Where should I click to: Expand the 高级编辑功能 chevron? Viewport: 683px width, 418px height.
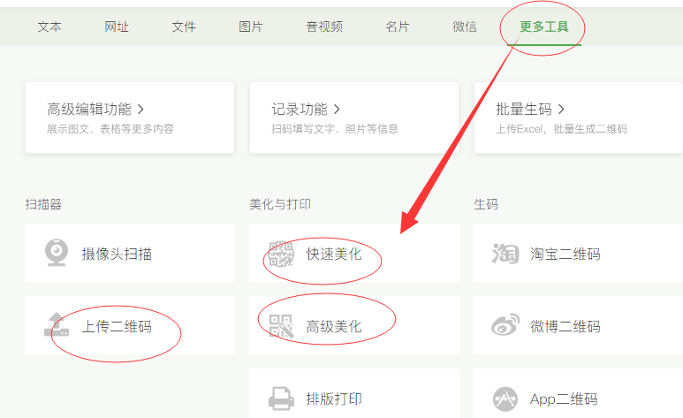tap(140, 109)
